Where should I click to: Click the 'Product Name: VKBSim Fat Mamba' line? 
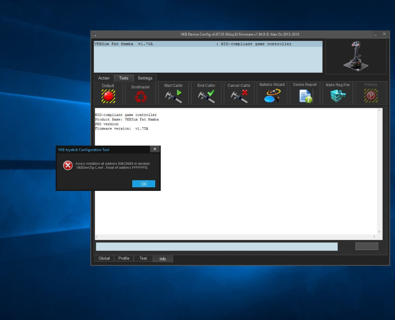[127, 120]
